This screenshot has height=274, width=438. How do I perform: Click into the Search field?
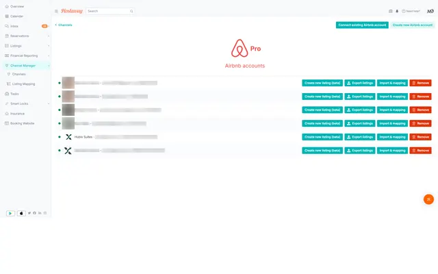(x=109, y=11)
